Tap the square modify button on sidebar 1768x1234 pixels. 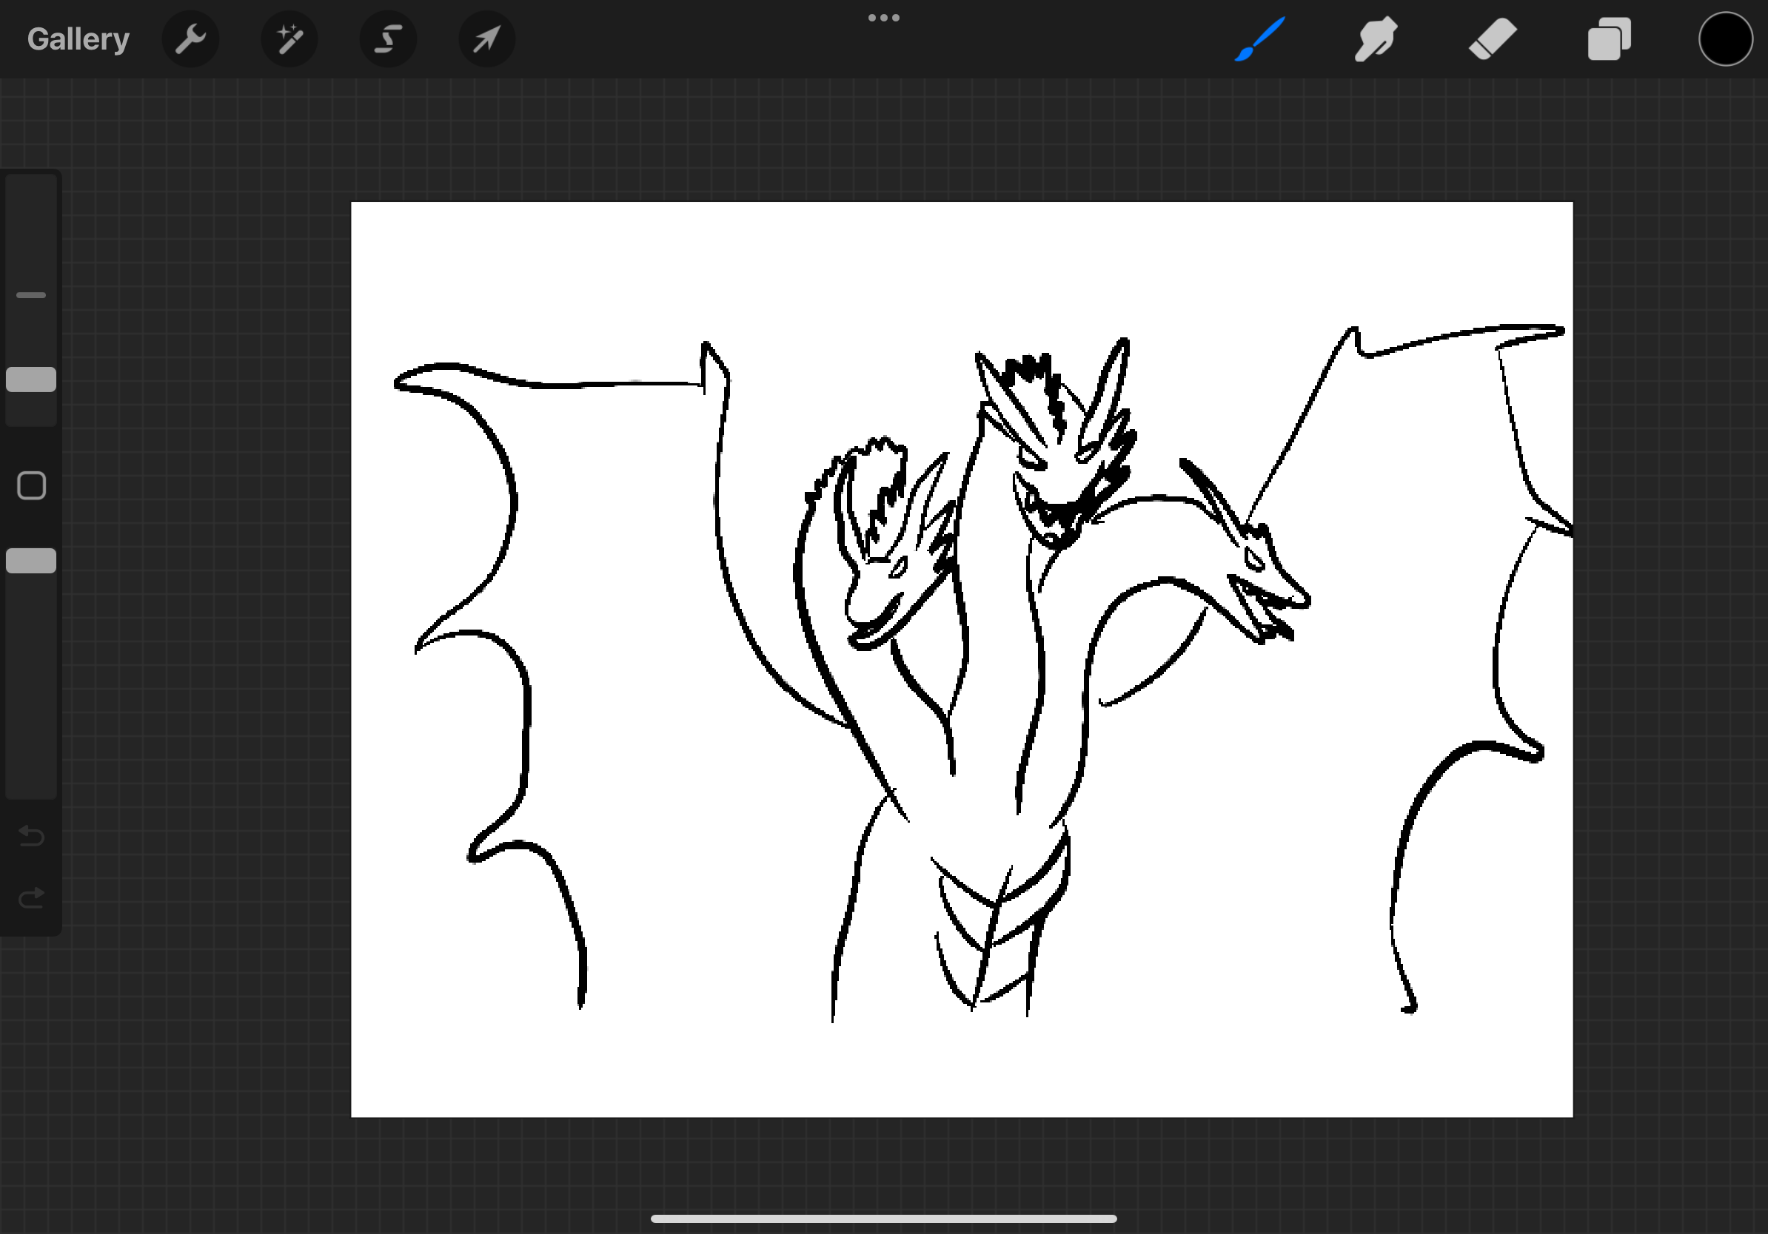[32, 485]
